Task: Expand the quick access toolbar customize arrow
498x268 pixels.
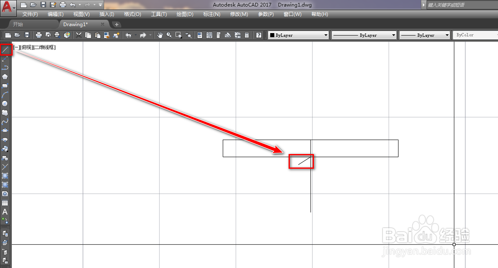Action: [x=100, y=5]
